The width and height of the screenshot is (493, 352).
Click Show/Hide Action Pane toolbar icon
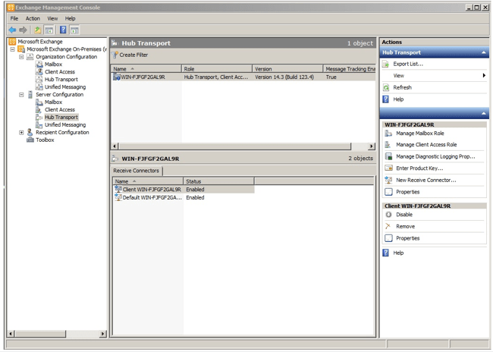[x=74, y=30]
